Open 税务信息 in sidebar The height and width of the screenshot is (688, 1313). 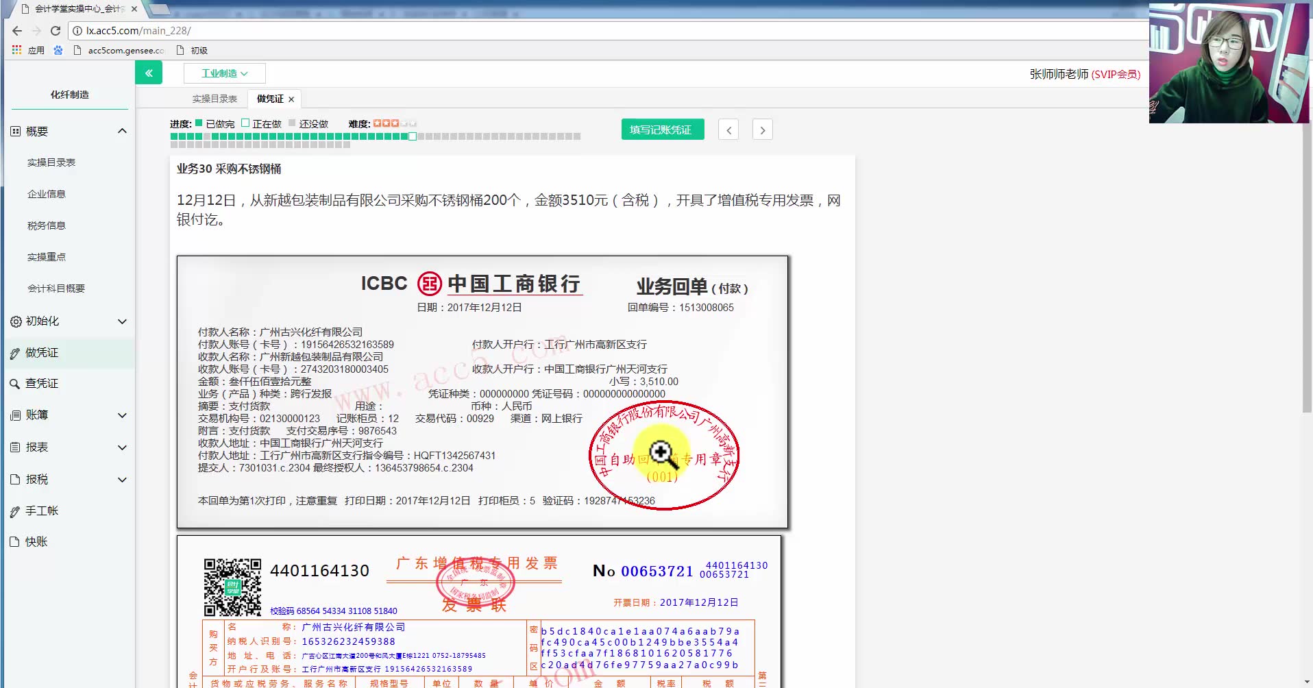[x=47, y=225]
